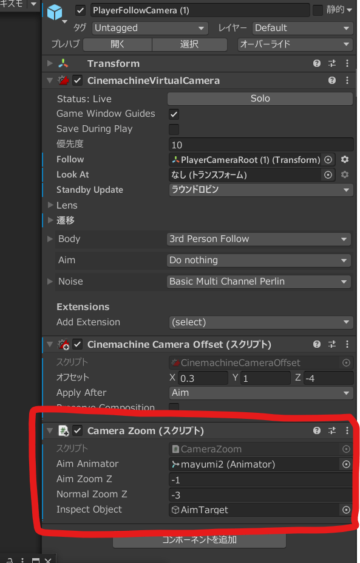Screen dimensions: 360x563
Task: Collapse the Camera Zoom script component
Action: (50, 430)
